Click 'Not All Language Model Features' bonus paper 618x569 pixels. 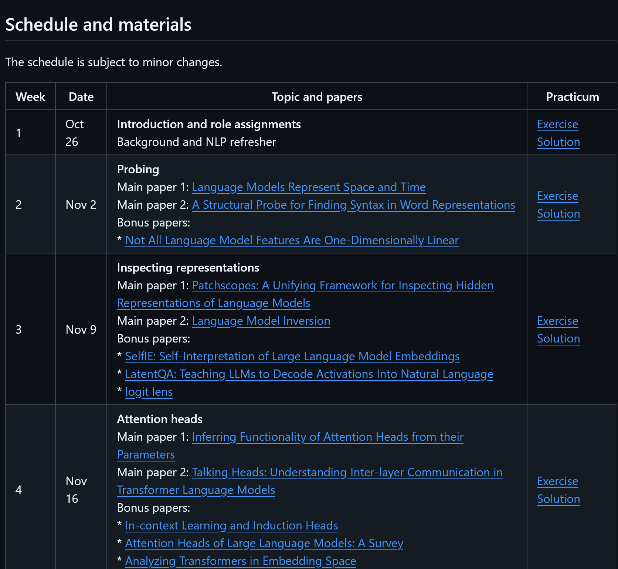[292, 241]
